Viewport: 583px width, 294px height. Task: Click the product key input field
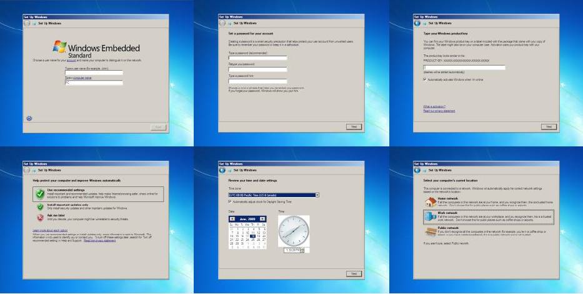point(464,68)
